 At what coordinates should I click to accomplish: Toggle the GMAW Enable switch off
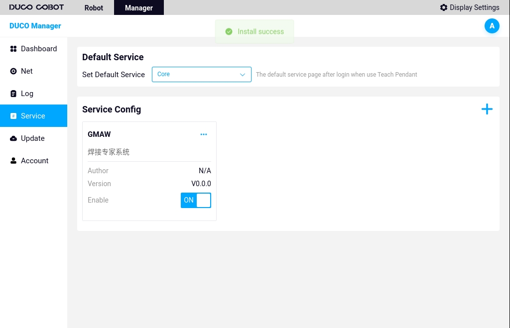coord(196,200)
